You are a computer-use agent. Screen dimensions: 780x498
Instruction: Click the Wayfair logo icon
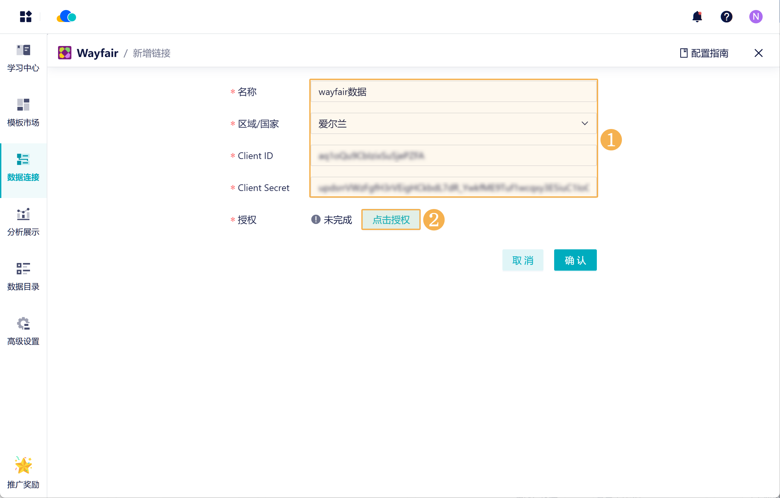tap(65, 53)
